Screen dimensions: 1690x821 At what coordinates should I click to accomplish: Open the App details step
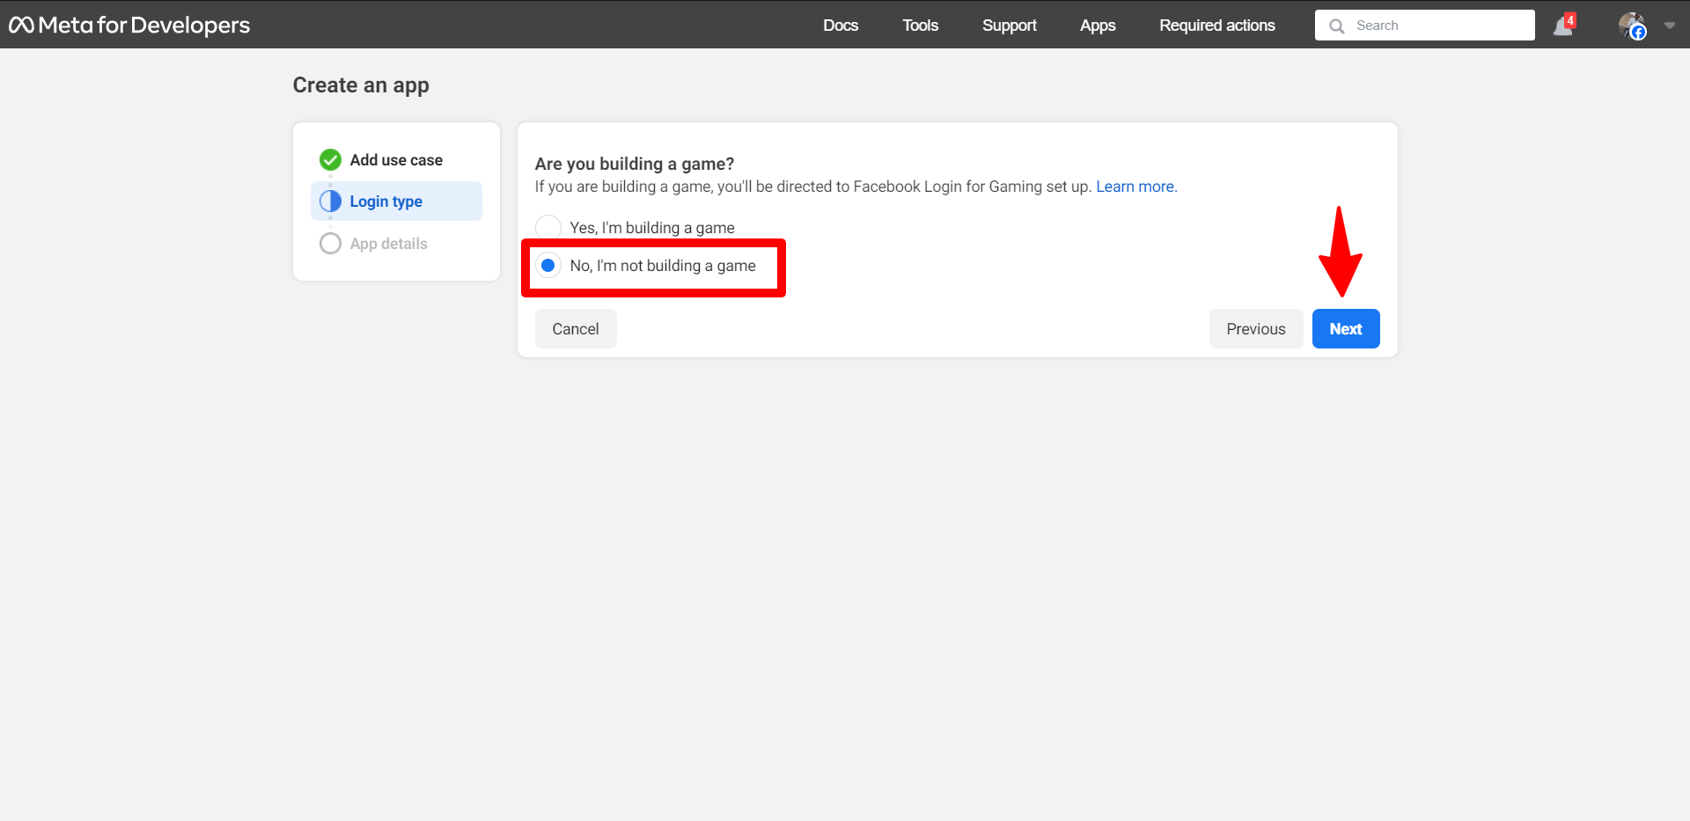(x=388, y=243)
